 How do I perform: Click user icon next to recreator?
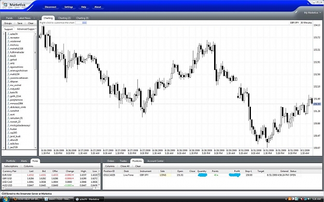(8, 38)
